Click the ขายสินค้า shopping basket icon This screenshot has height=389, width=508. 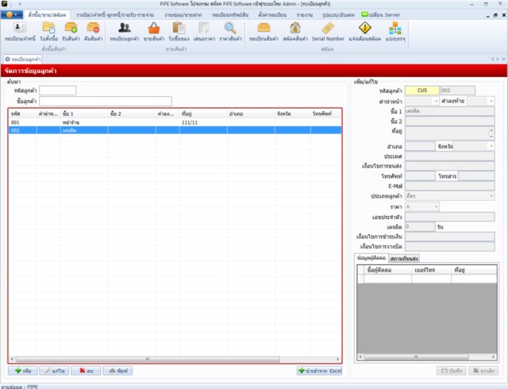[154, 32]
